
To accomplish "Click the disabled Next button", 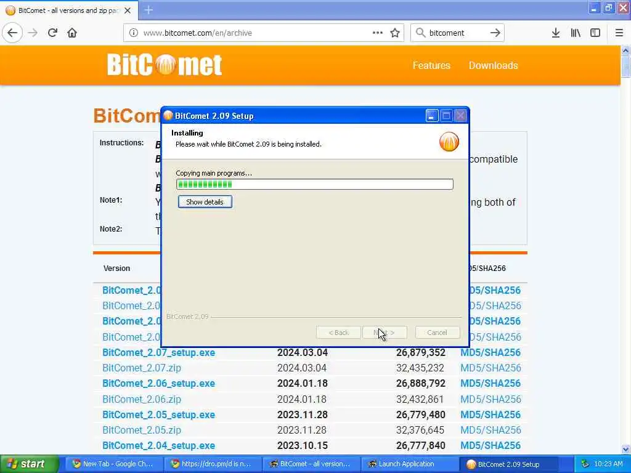I will tap(385, 333).
